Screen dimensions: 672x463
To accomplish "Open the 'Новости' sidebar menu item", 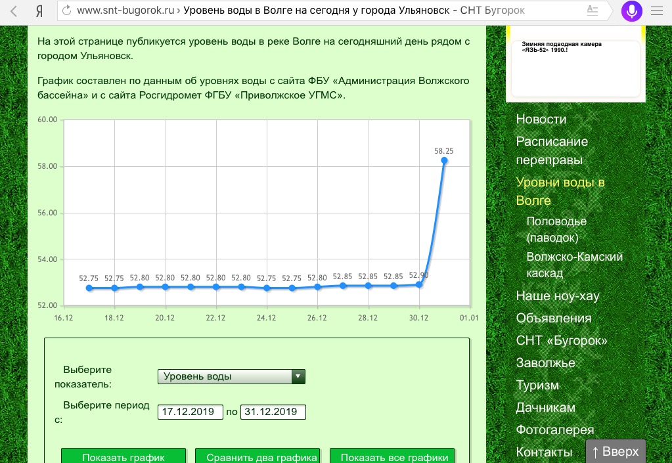I will pos(541,119).
